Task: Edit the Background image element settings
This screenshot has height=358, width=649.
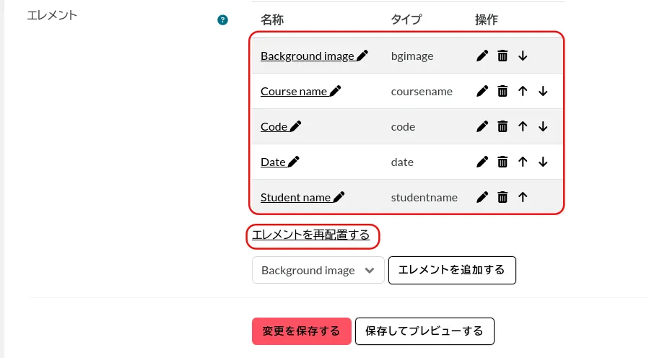Action: [482, 56]
